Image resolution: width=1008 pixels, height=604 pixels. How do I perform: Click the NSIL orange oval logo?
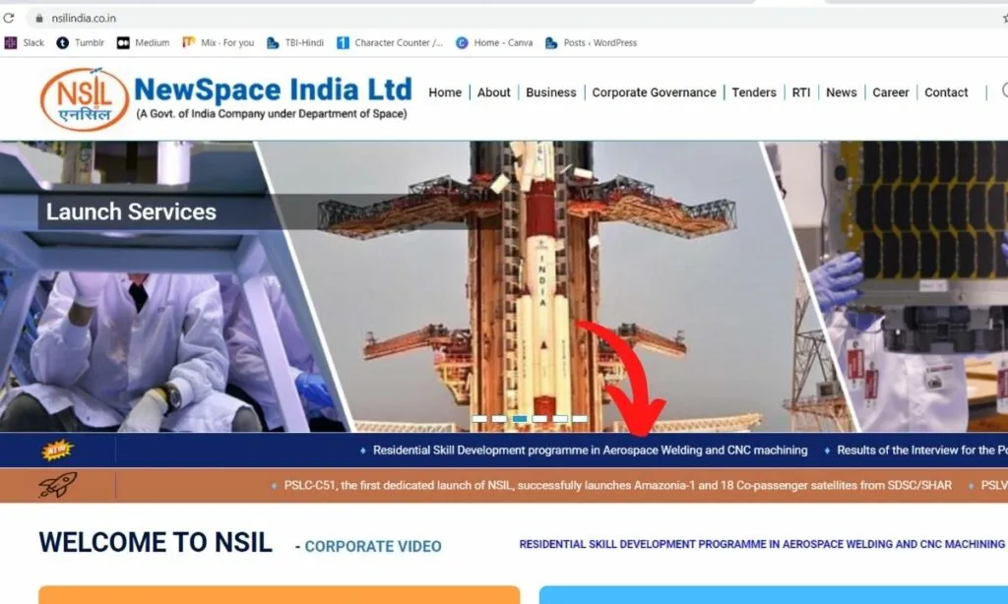click(x=85, y=99)
